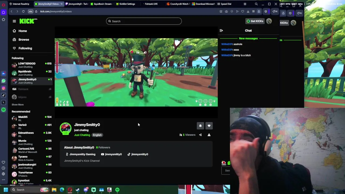
Task: Open the chat collapse arrow icon
Action: [x=221, y=30]
